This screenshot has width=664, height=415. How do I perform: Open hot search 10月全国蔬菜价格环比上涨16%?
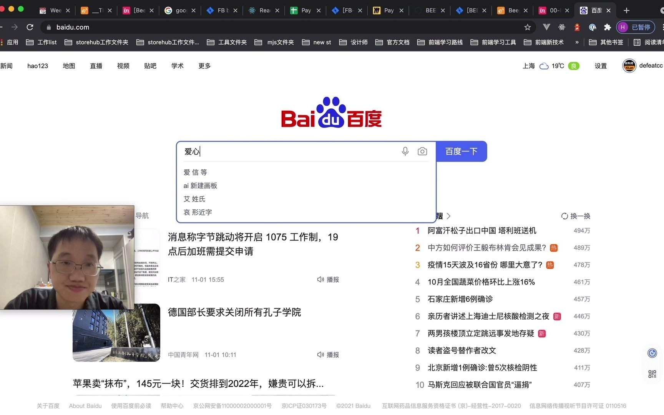point(481,282)
